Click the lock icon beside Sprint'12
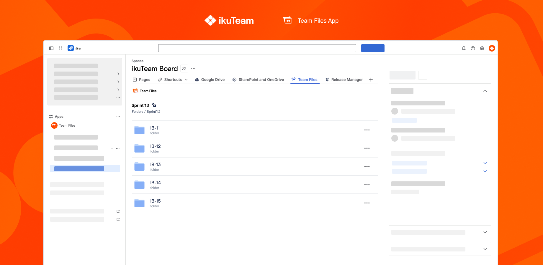Image resolution: width=543 pixels, height=265 pixels. (154, 105)
